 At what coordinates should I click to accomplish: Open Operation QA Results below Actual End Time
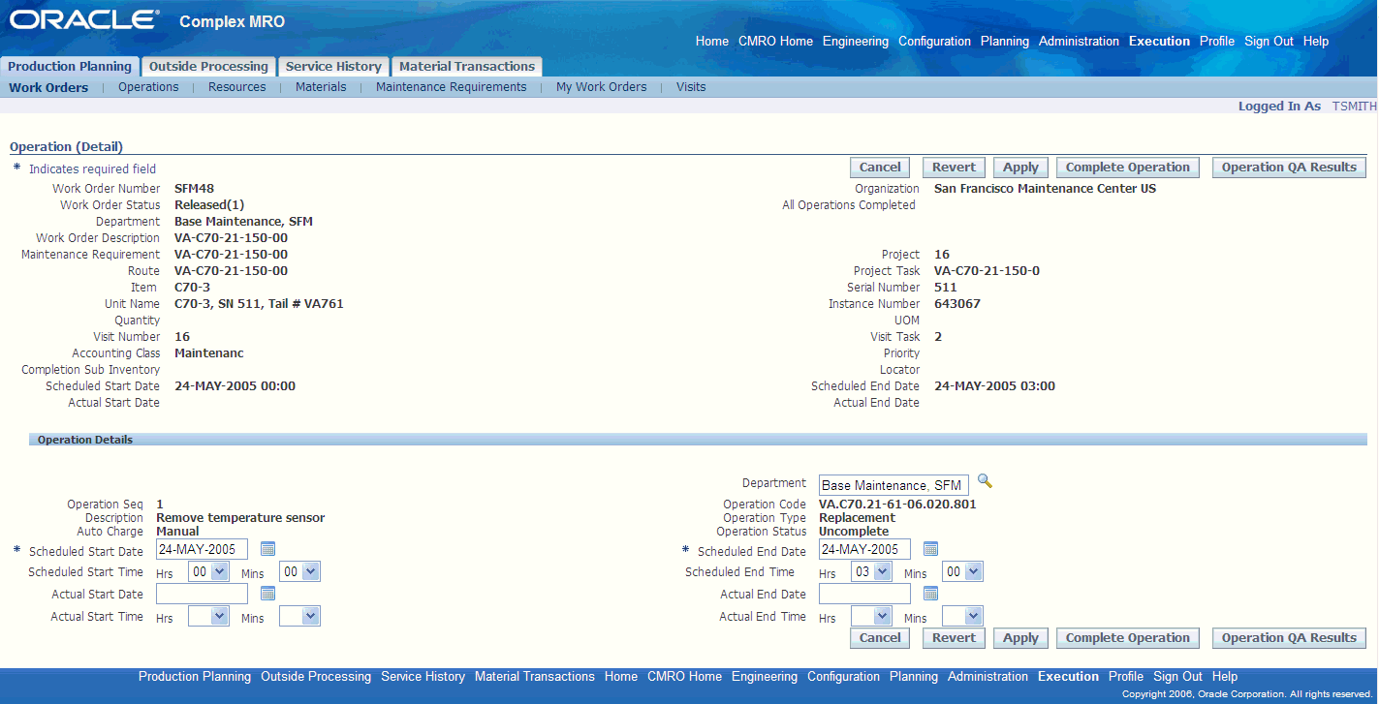(x=1289, y=638)
